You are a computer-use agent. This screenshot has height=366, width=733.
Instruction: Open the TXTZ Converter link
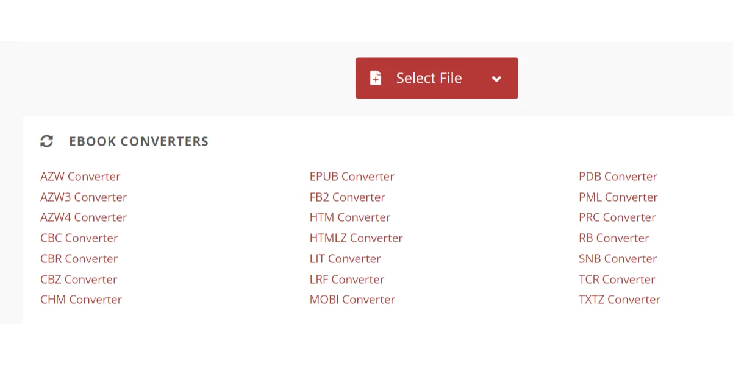coord(620,300)
